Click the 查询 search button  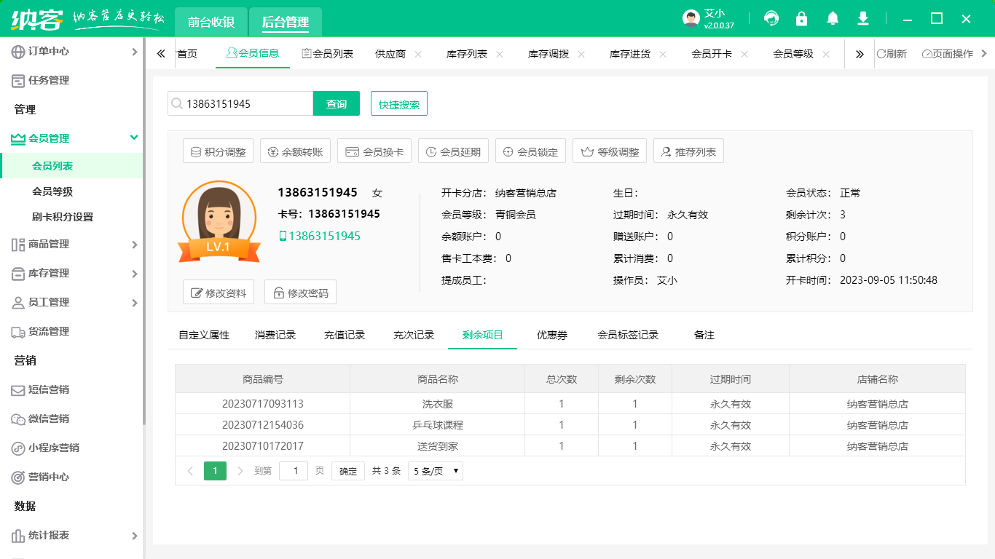337,104
